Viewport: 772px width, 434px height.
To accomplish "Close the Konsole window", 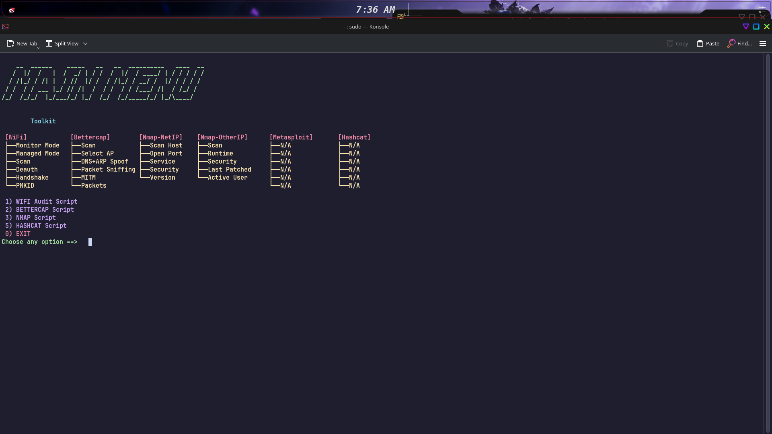I will click(x=767, y=27).
